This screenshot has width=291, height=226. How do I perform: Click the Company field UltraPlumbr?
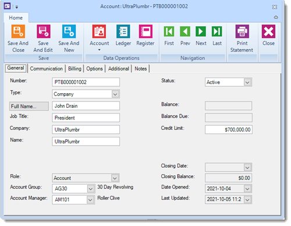point(86,129)
